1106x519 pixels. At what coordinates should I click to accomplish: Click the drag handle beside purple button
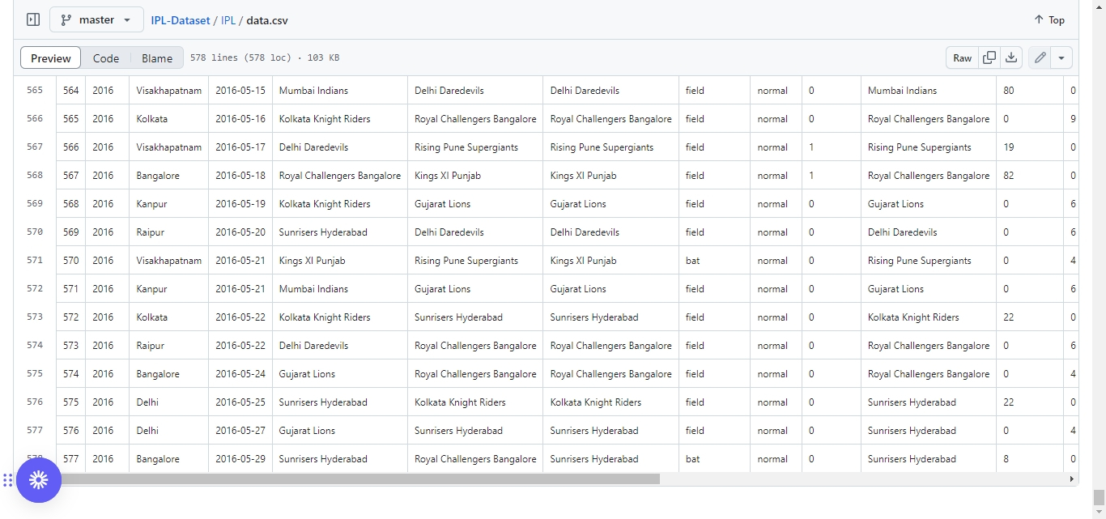point(8,480)
